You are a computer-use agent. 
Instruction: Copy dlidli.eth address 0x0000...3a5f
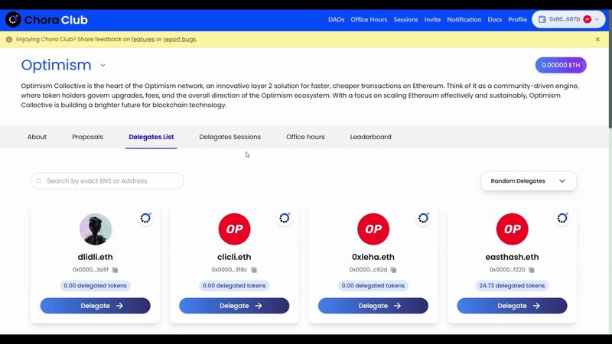pyautogui.click(x=116, y=270)
